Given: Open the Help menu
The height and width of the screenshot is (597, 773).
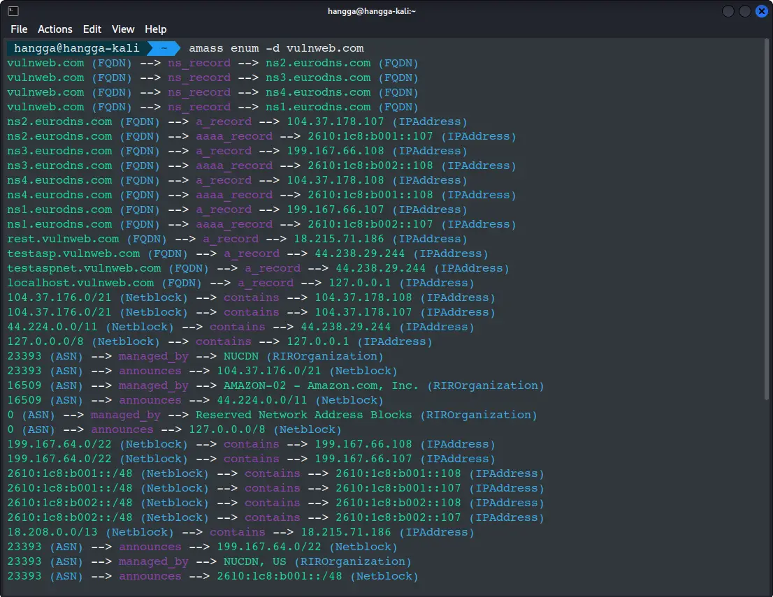Looking at the screenshot, I should pos(156,29).
